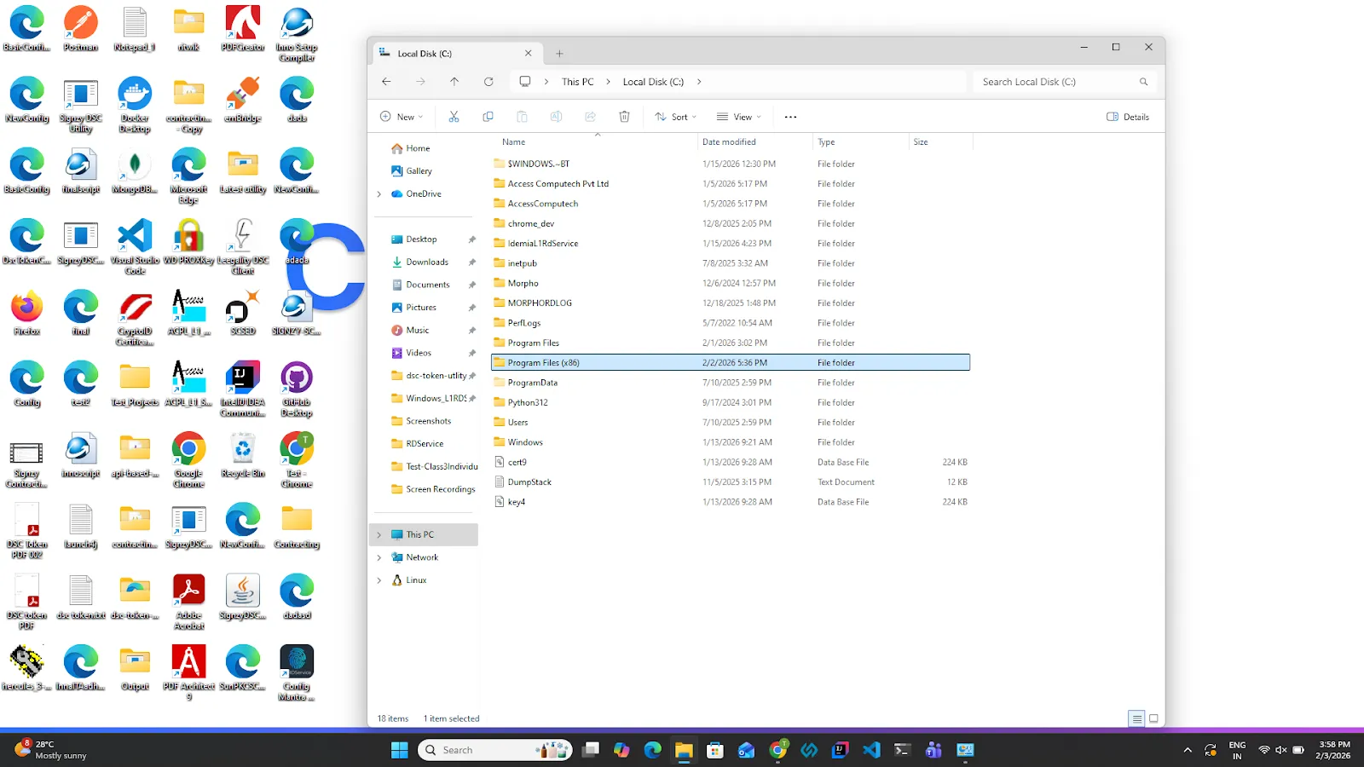Sort by Name column header
This screenshot has width=1364, height=767.
tap(513, 142)
